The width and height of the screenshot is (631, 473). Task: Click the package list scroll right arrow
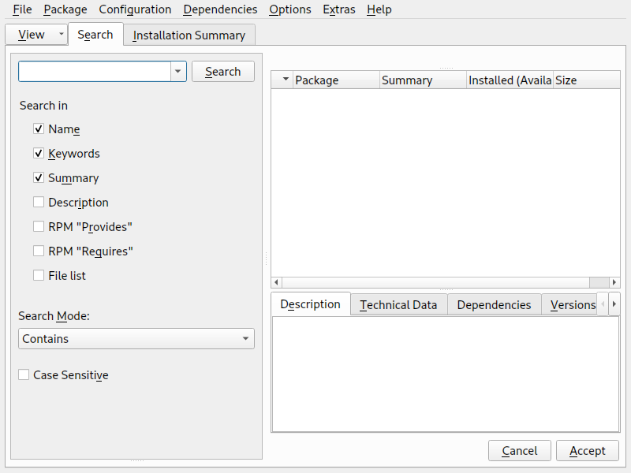click(615, 282)
